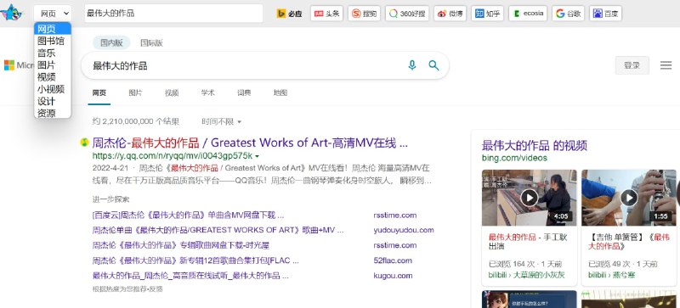Click the bing.com/videos link
Image resolution: width=680 pixels, height=308 pixels.
pos(514,158)
